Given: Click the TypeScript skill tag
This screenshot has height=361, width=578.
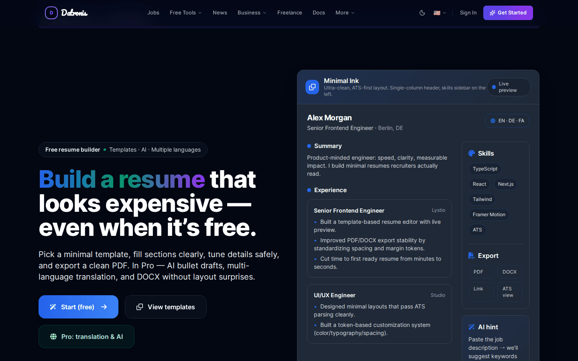Looking at the screenshot, I should (x=485, y=169).
